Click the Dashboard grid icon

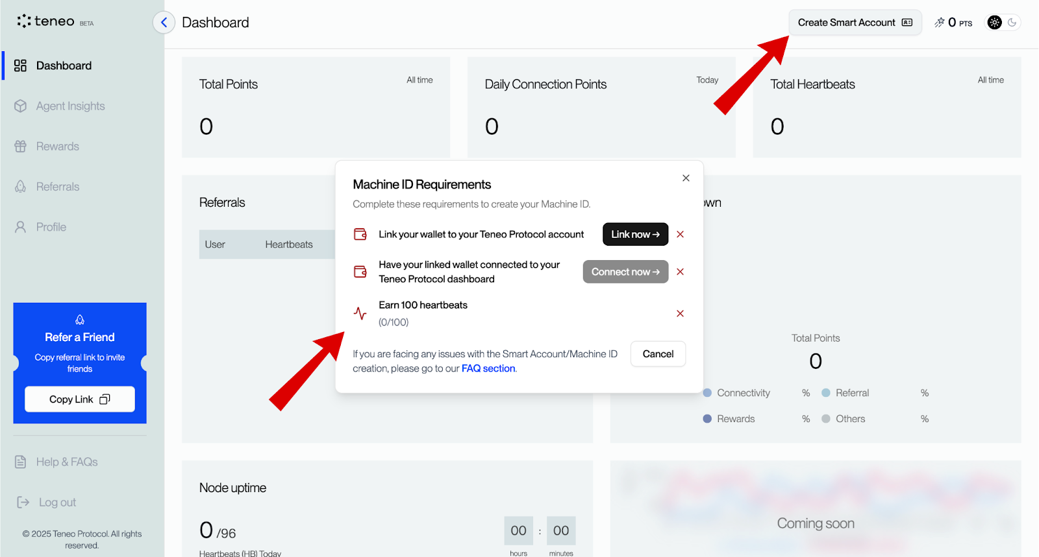tap(20, 65)
